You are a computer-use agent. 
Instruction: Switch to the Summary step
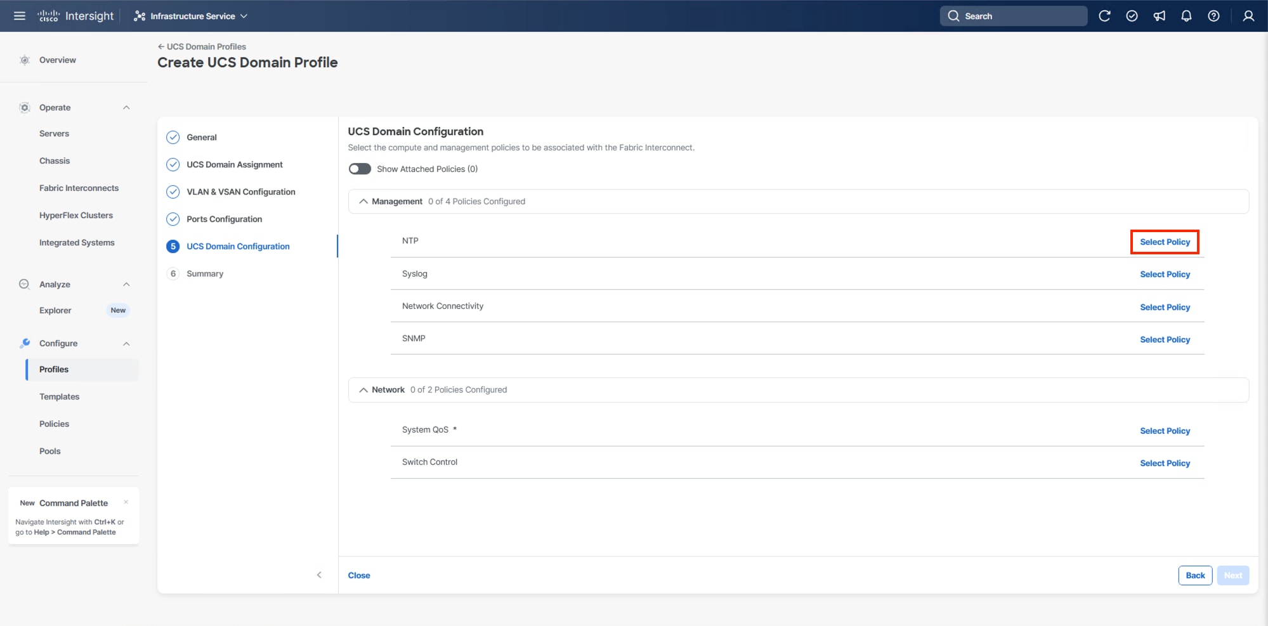coord(204,273)
